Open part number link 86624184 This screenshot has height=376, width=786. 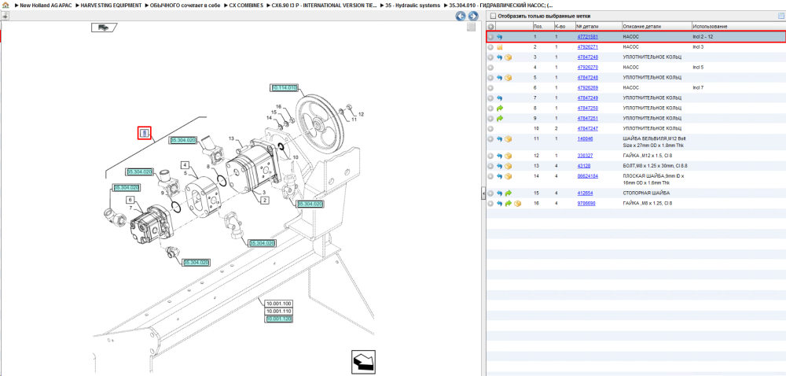click(x=587, y=176)
